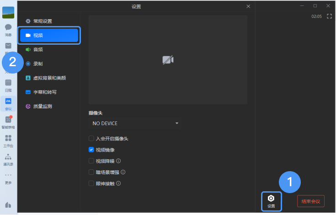Uncheck the 视频镜像 checkbox

coord(91,150)
